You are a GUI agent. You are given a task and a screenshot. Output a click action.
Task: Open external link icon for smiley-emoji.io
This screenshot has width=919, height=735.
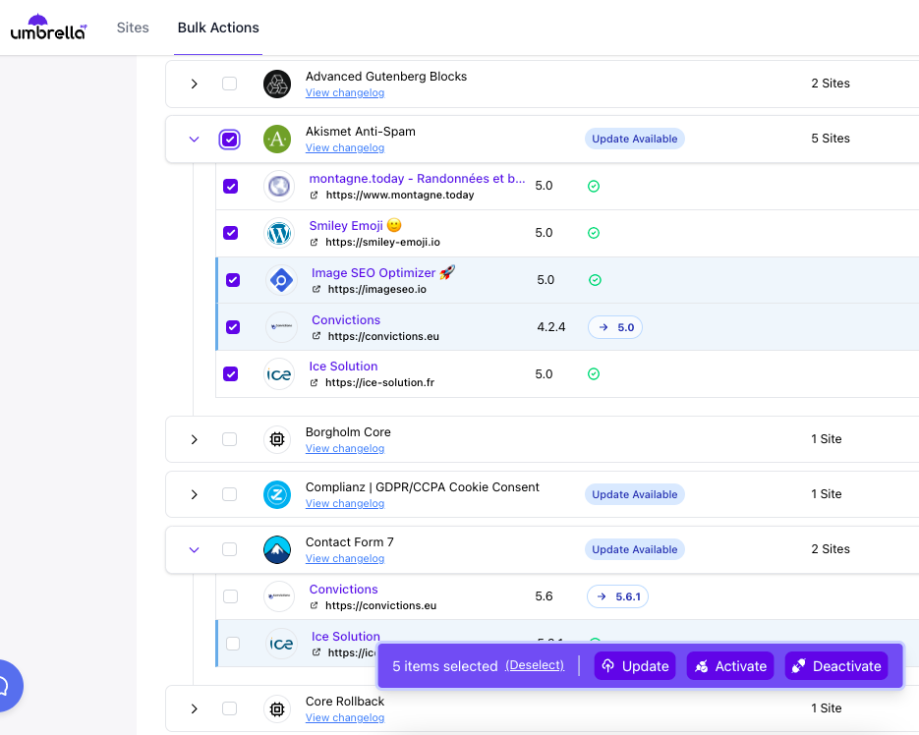315,242
